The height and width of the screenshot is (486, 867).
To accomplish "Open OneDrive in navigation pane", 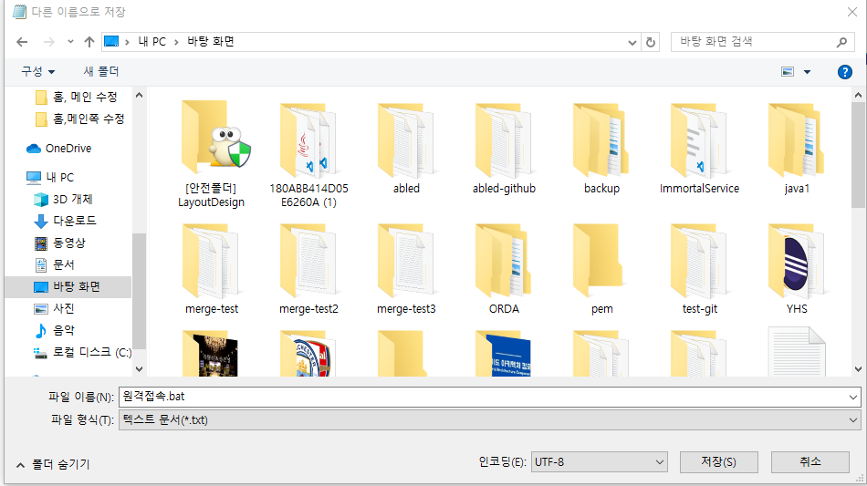I will tap(59, 148).
